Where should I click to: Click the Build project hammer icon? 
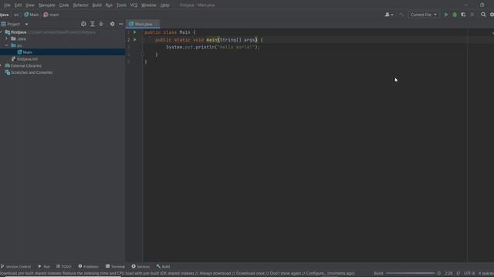tap(401, 15)
